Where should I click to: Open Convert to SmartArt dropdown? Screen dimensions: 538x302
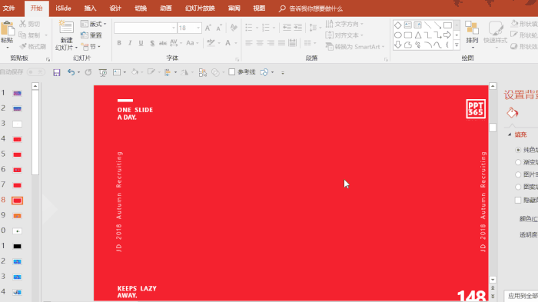point(355,46)
